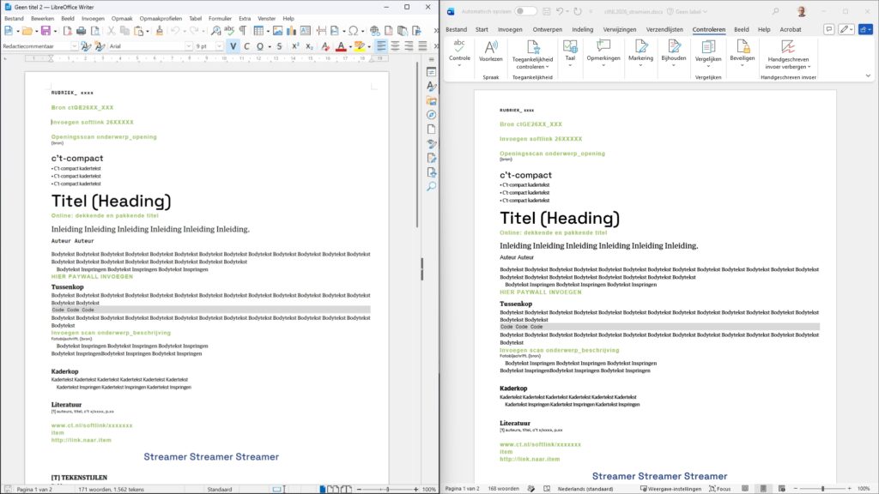Toggle strikethrough (S) in LibreOffice

click(x=279, y=46)
